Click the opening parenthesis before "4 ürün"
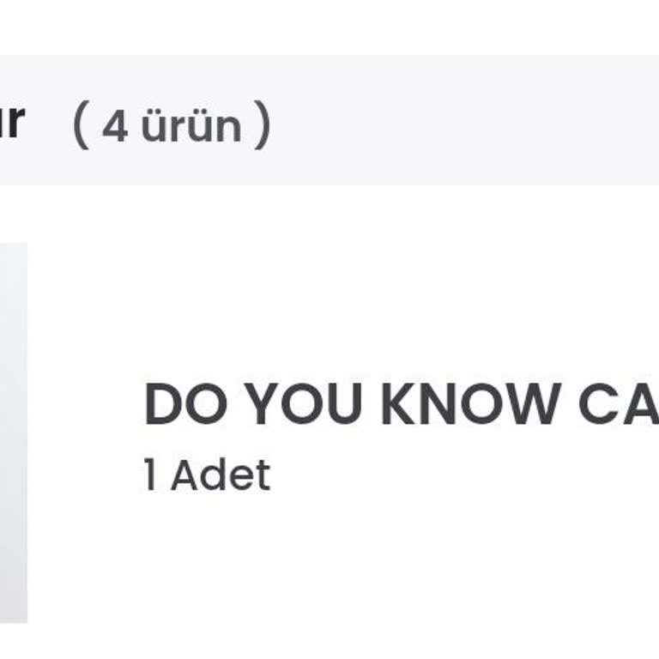 tap(81, 125)
